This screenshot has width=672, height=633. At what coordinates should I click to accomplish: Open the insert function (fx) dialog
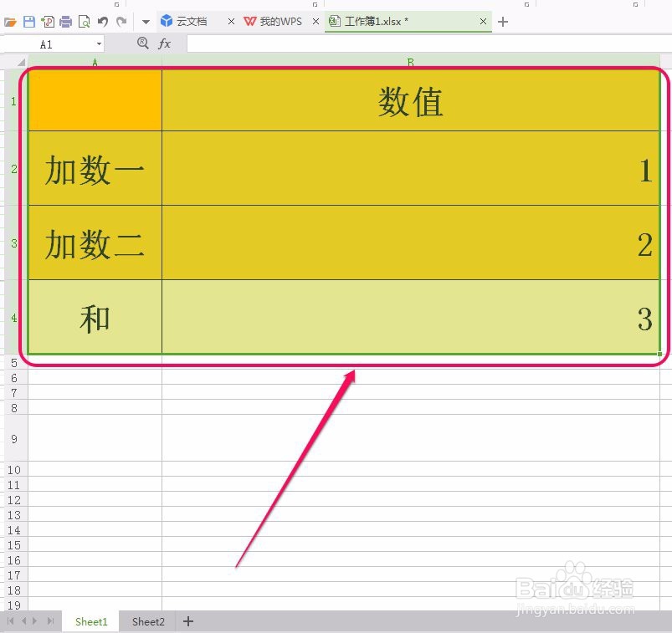pyautogui.click(x=164, y=43)
